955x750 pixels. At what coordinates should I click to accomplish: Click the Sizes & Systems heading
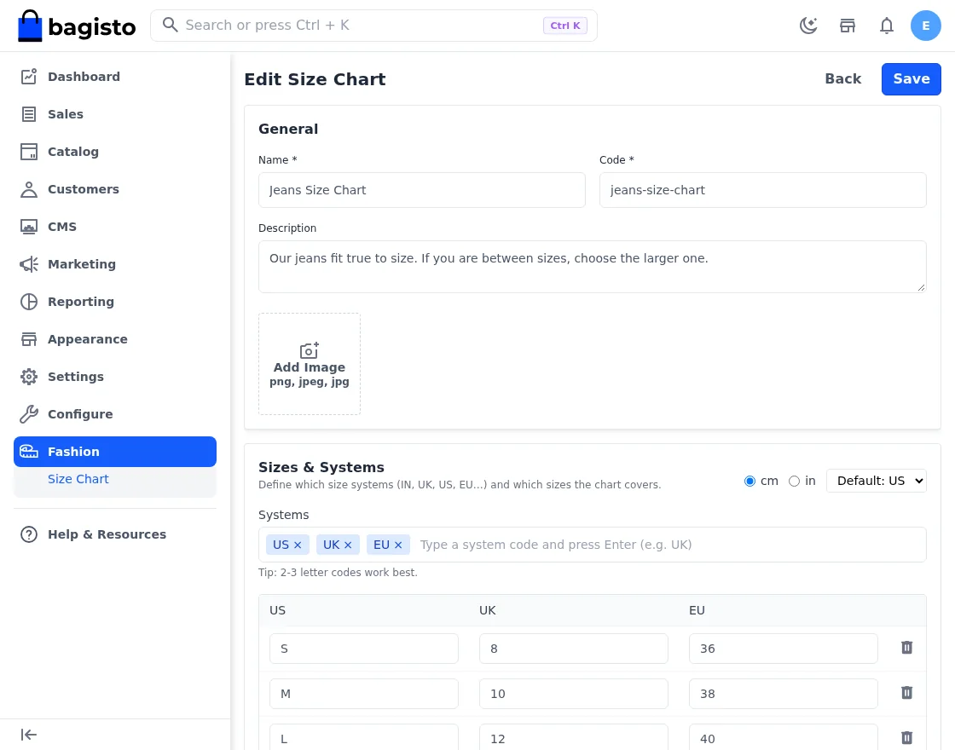pos(321,468)
